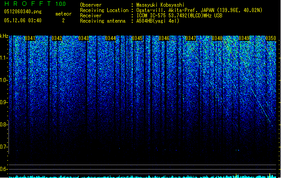
Task: Click the 0.8 kHz axis tick label
Action: 4,125
